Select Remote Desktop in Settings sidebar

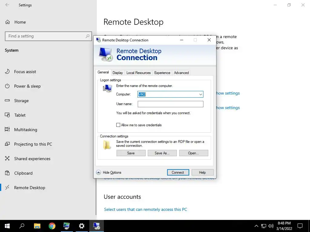30,188
